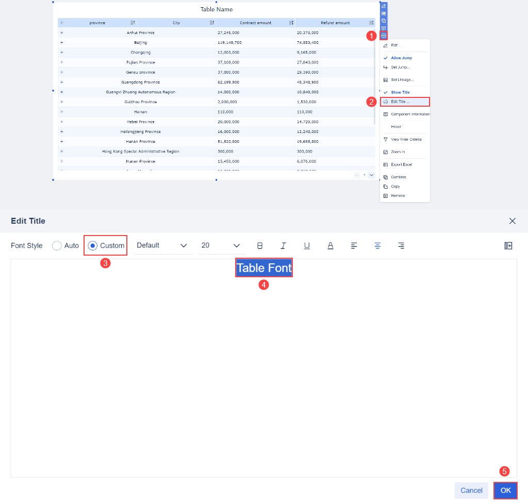The height and width of the screenshot is (503, 528).
Task: Toggle bold formatting for the title
Action: coord(260,246)
